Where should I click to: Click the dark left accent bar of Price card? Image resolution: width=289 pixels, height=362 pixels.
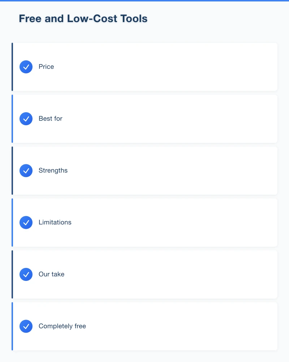[x=12, y=67]
